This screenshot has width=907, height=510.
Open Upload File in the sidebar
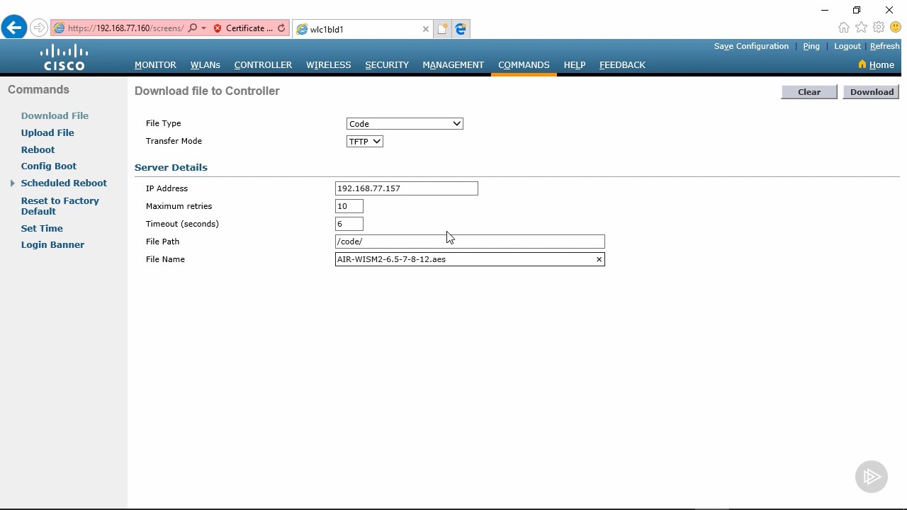47,132
